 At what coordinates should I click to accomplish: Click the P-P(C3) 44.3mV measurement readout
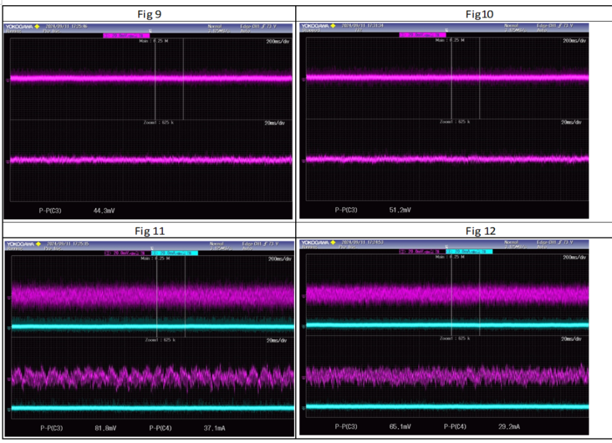pyautogui.click(x=77, y=211)
